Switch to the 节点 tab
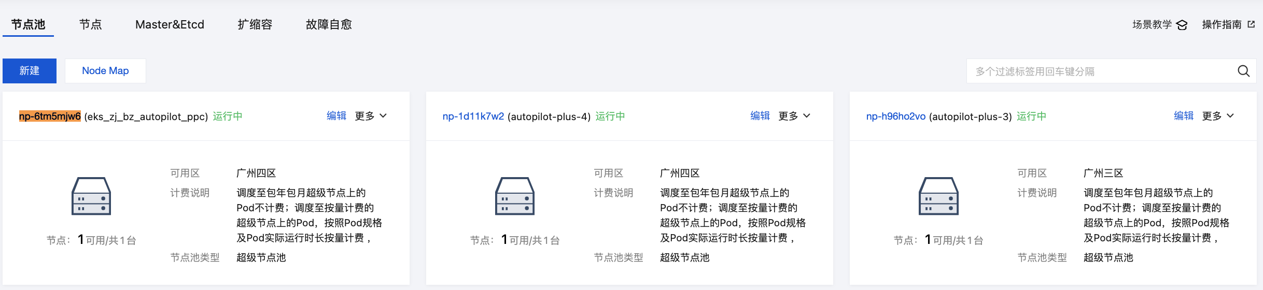 point(90,24)
